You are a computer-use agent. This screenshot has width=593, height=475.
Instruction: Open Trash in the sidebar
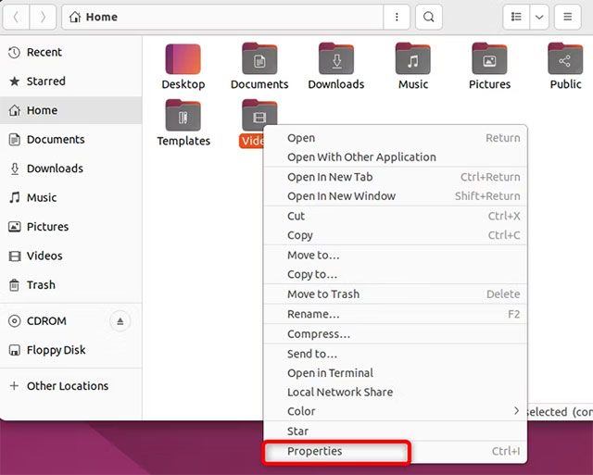point(71,285)
